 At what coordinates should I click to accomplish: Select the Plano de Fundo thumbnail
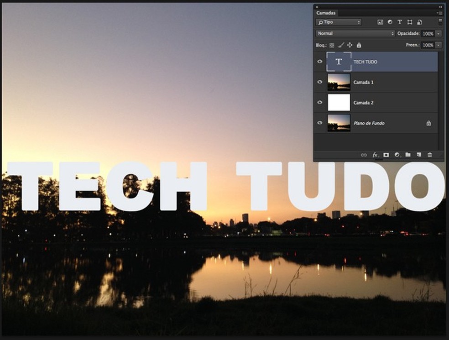pyautogui.click(x=339, y=123)
